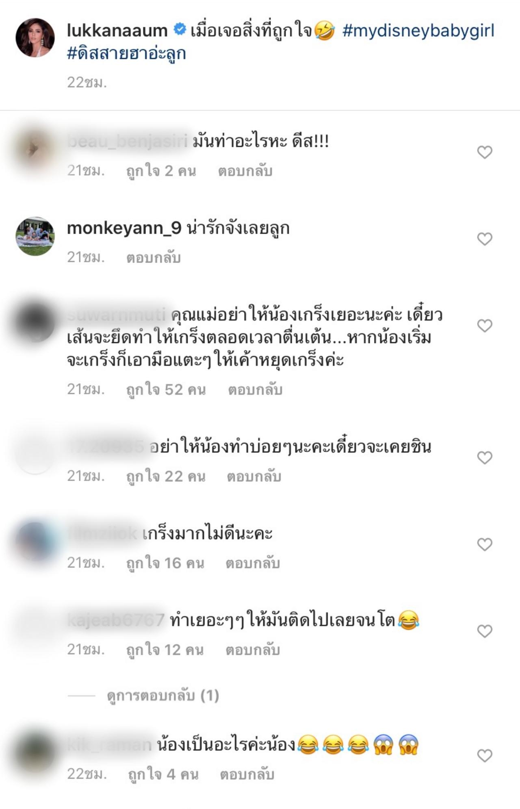Tap the heart beside 'อย่าให้น้องทำบ่อยๆ' comment

(x=485, y=458)
